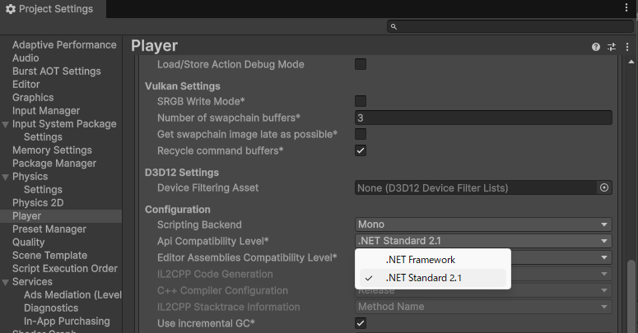Toggle Load/Store Action Debug Mode checkbox

[x=361, y=64]
